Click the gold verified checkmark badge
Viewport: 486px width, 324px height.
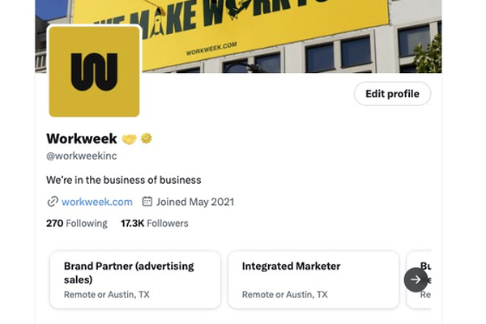pos(147,139)
